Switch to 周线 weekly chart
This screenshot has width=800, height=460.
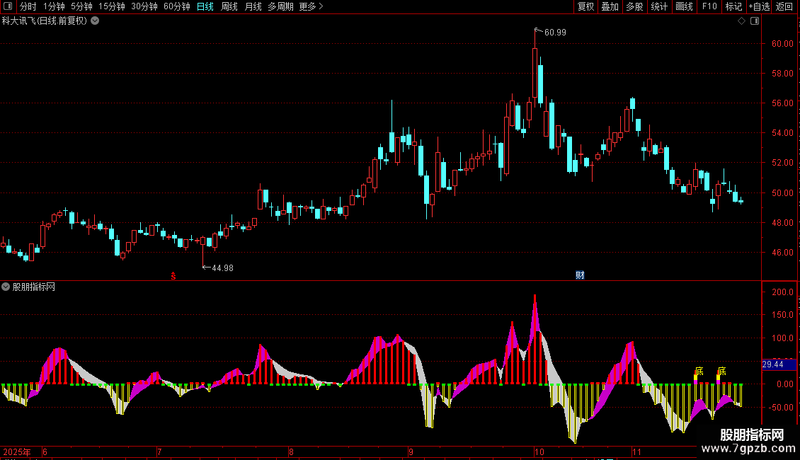coord(229,6)
